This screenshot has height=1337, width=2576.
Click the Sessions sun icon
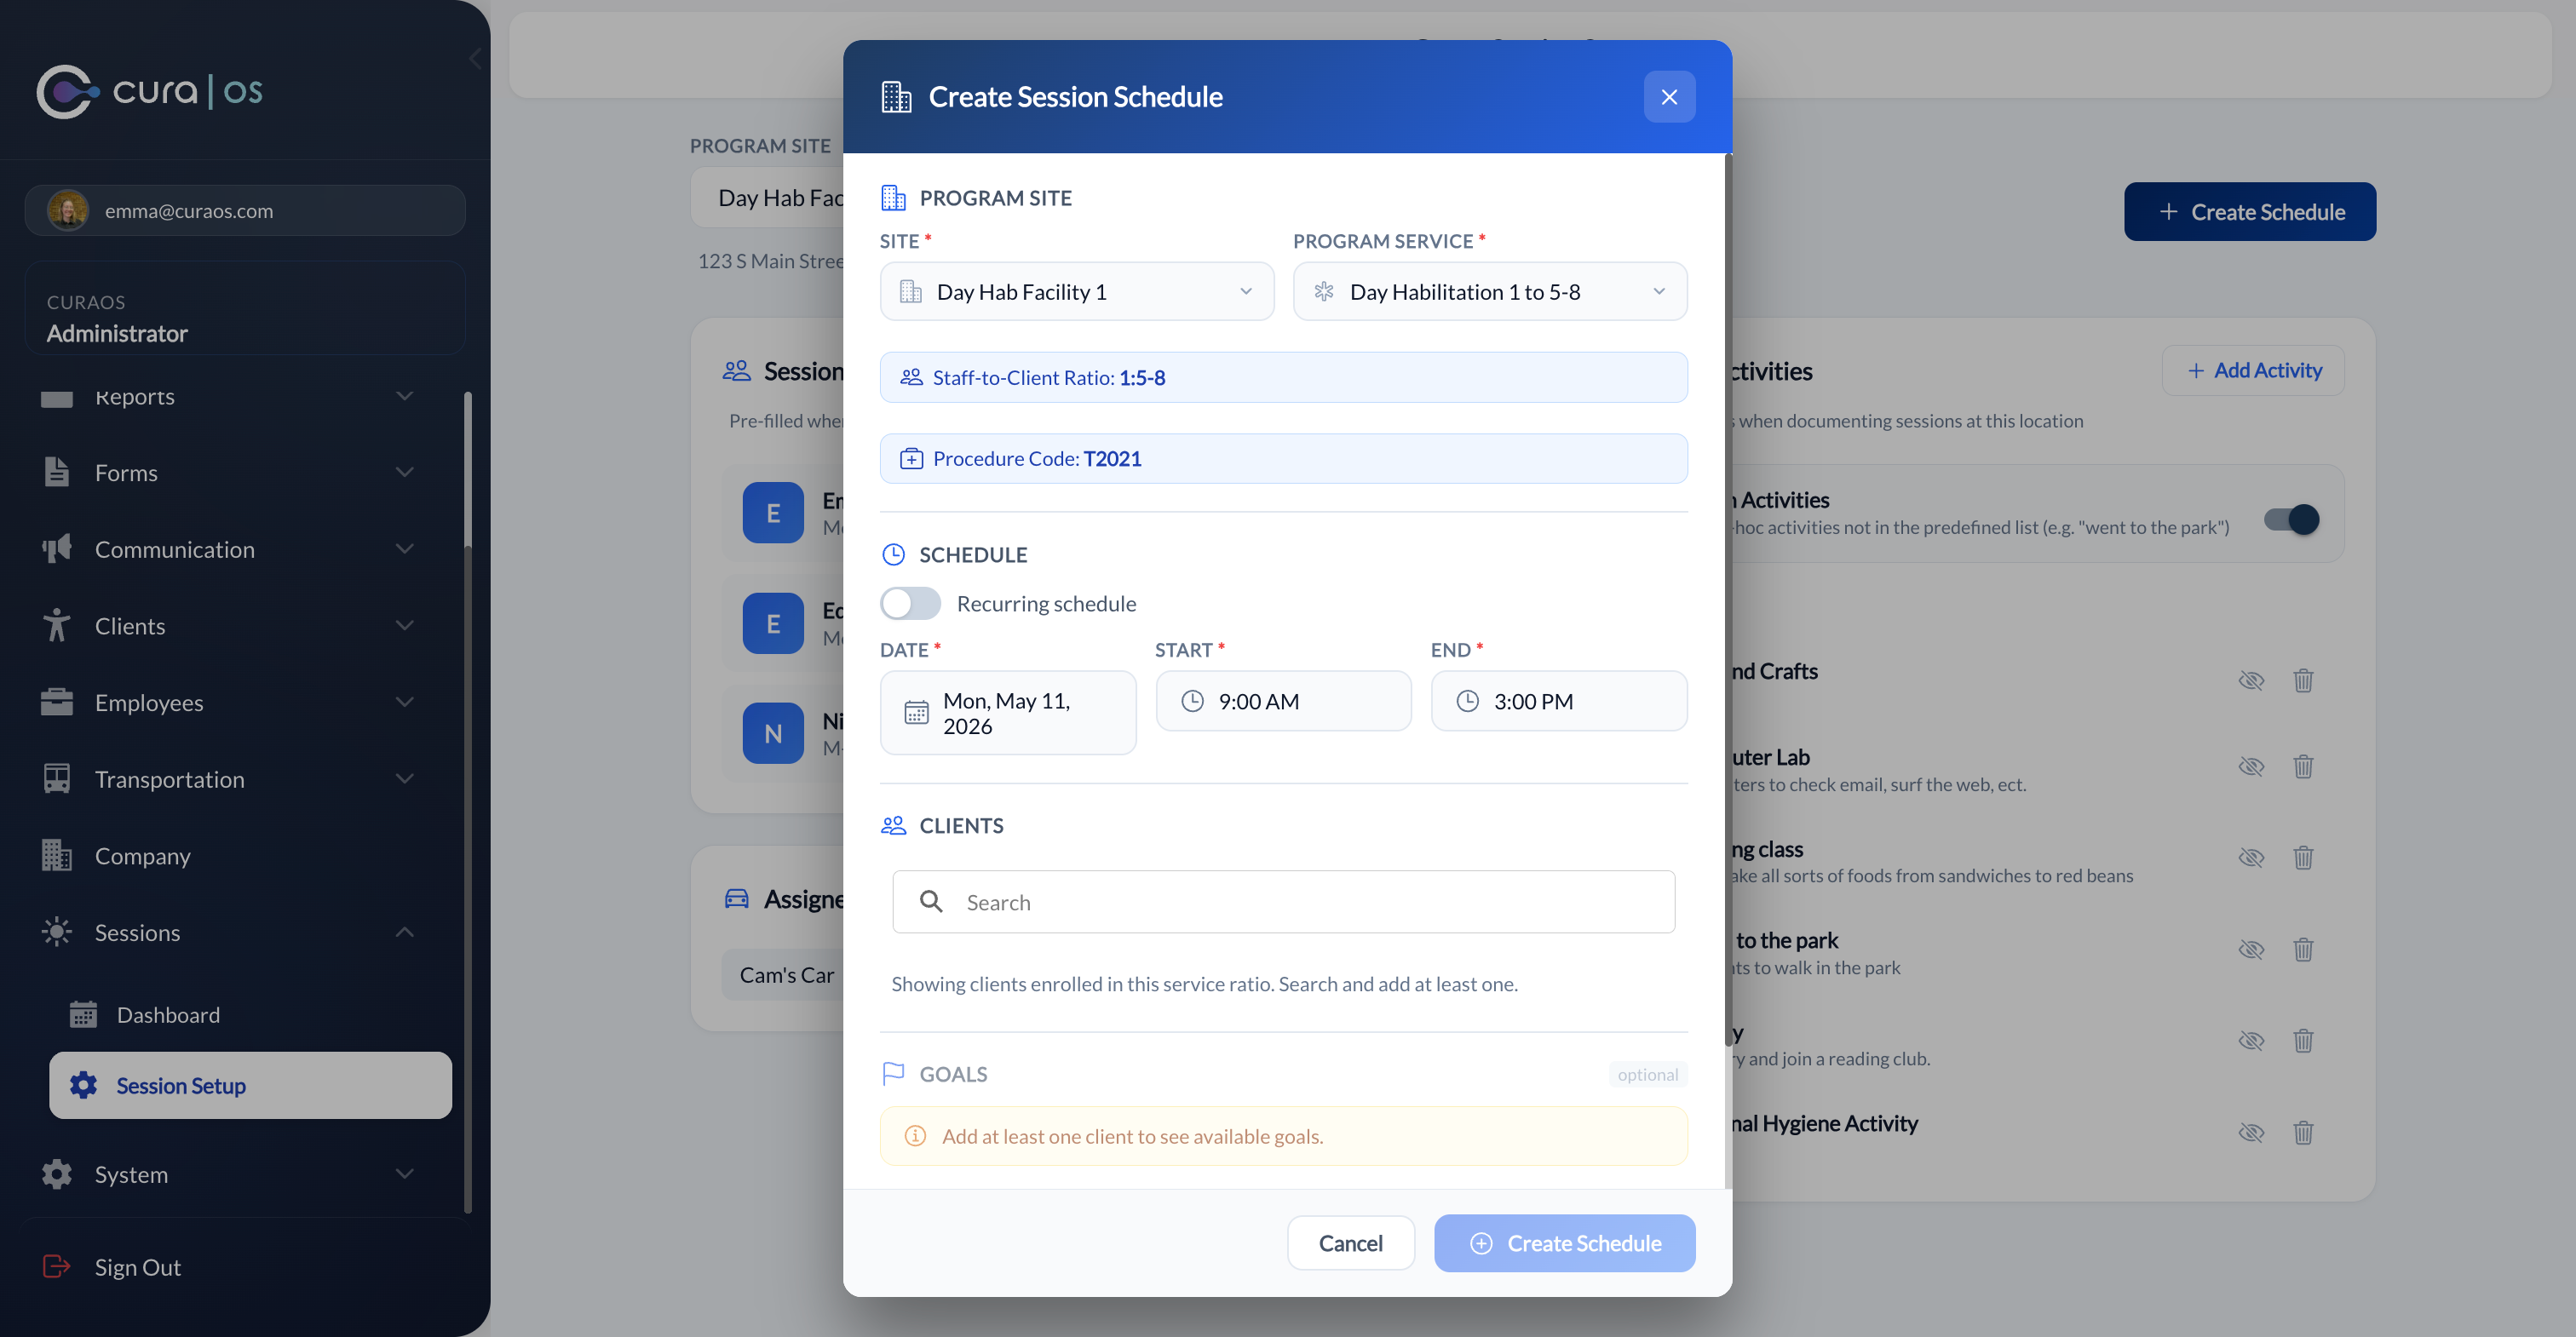click(57, 932)
